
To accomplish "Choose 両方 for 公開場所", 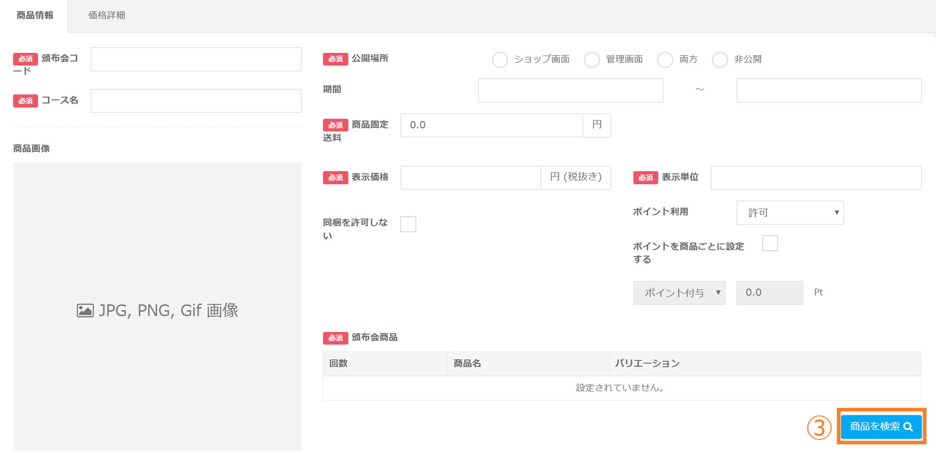I will pyautogui.click(x=665, y=60).
